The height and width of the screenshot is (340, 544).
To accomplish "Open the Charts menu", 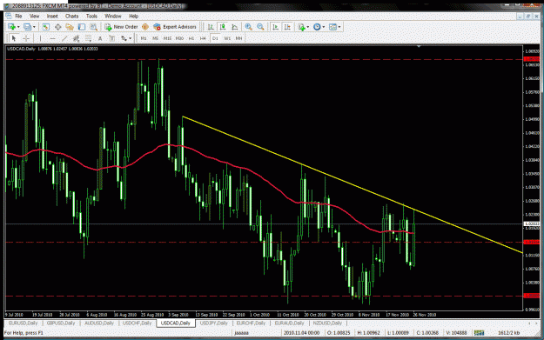I will tap(72, 16).
